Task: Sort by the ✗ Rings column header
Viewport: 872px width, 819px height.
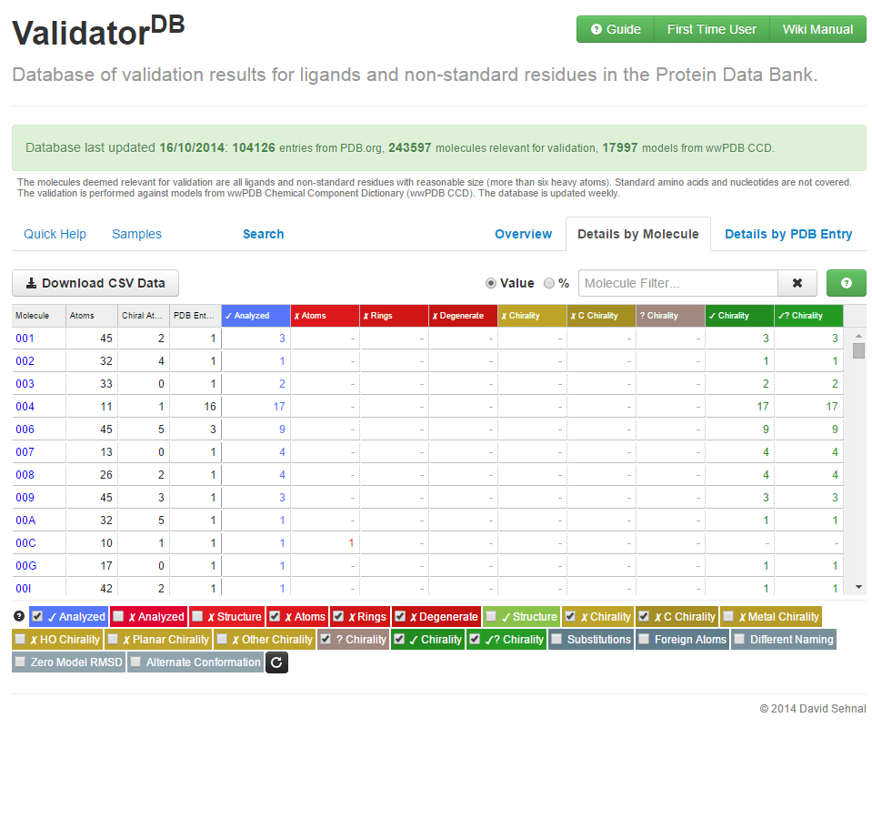Action: (x=395, y=316)
